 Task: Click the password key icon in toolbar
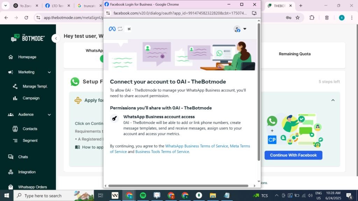tap(288, 17)
